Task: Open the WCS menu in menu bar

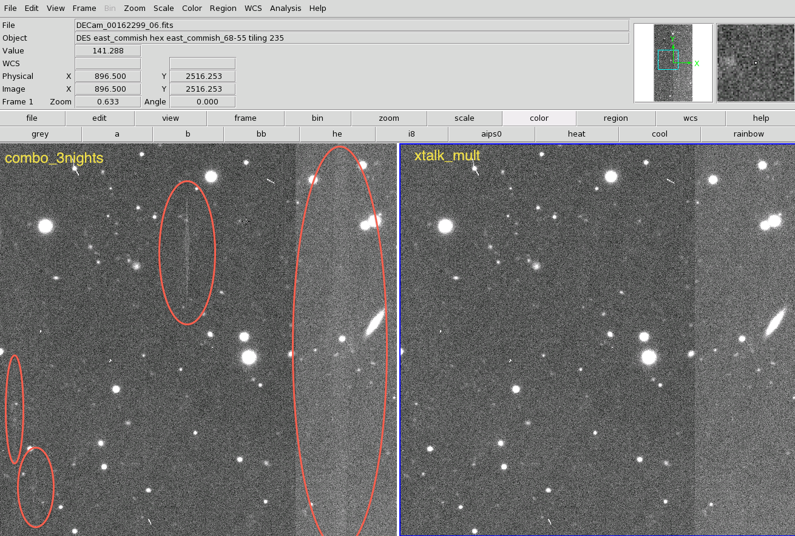Action: [x=253, y=8]
